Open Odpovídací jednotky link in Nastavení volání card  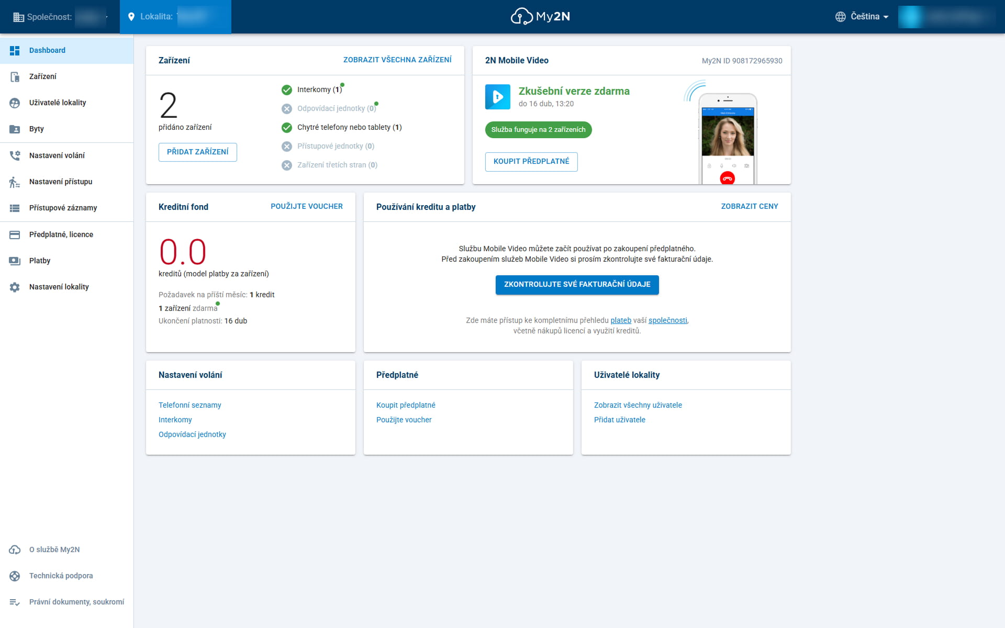tap(192, 434)
